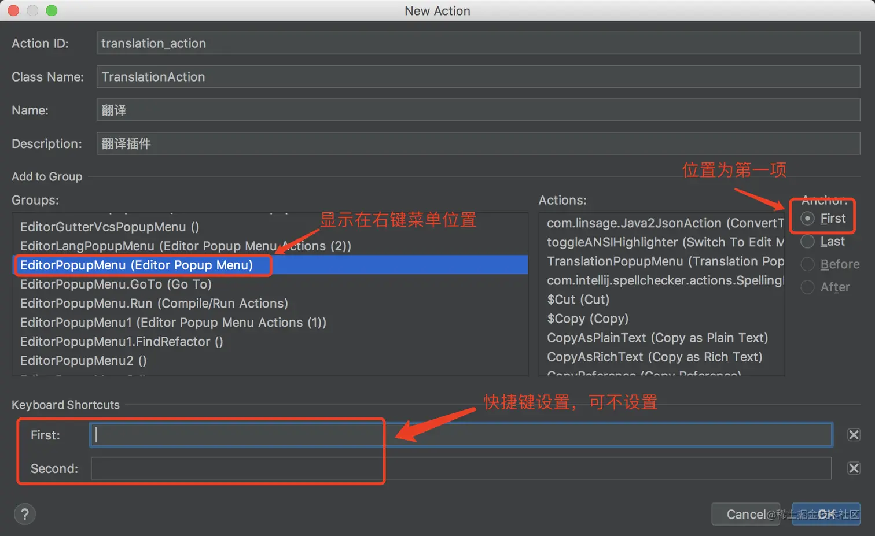Pick EditorPopupMenu.GoTo (Go To) group
Image resolution: width=875 pixels, height=536 pixels.
pos(270,284)
